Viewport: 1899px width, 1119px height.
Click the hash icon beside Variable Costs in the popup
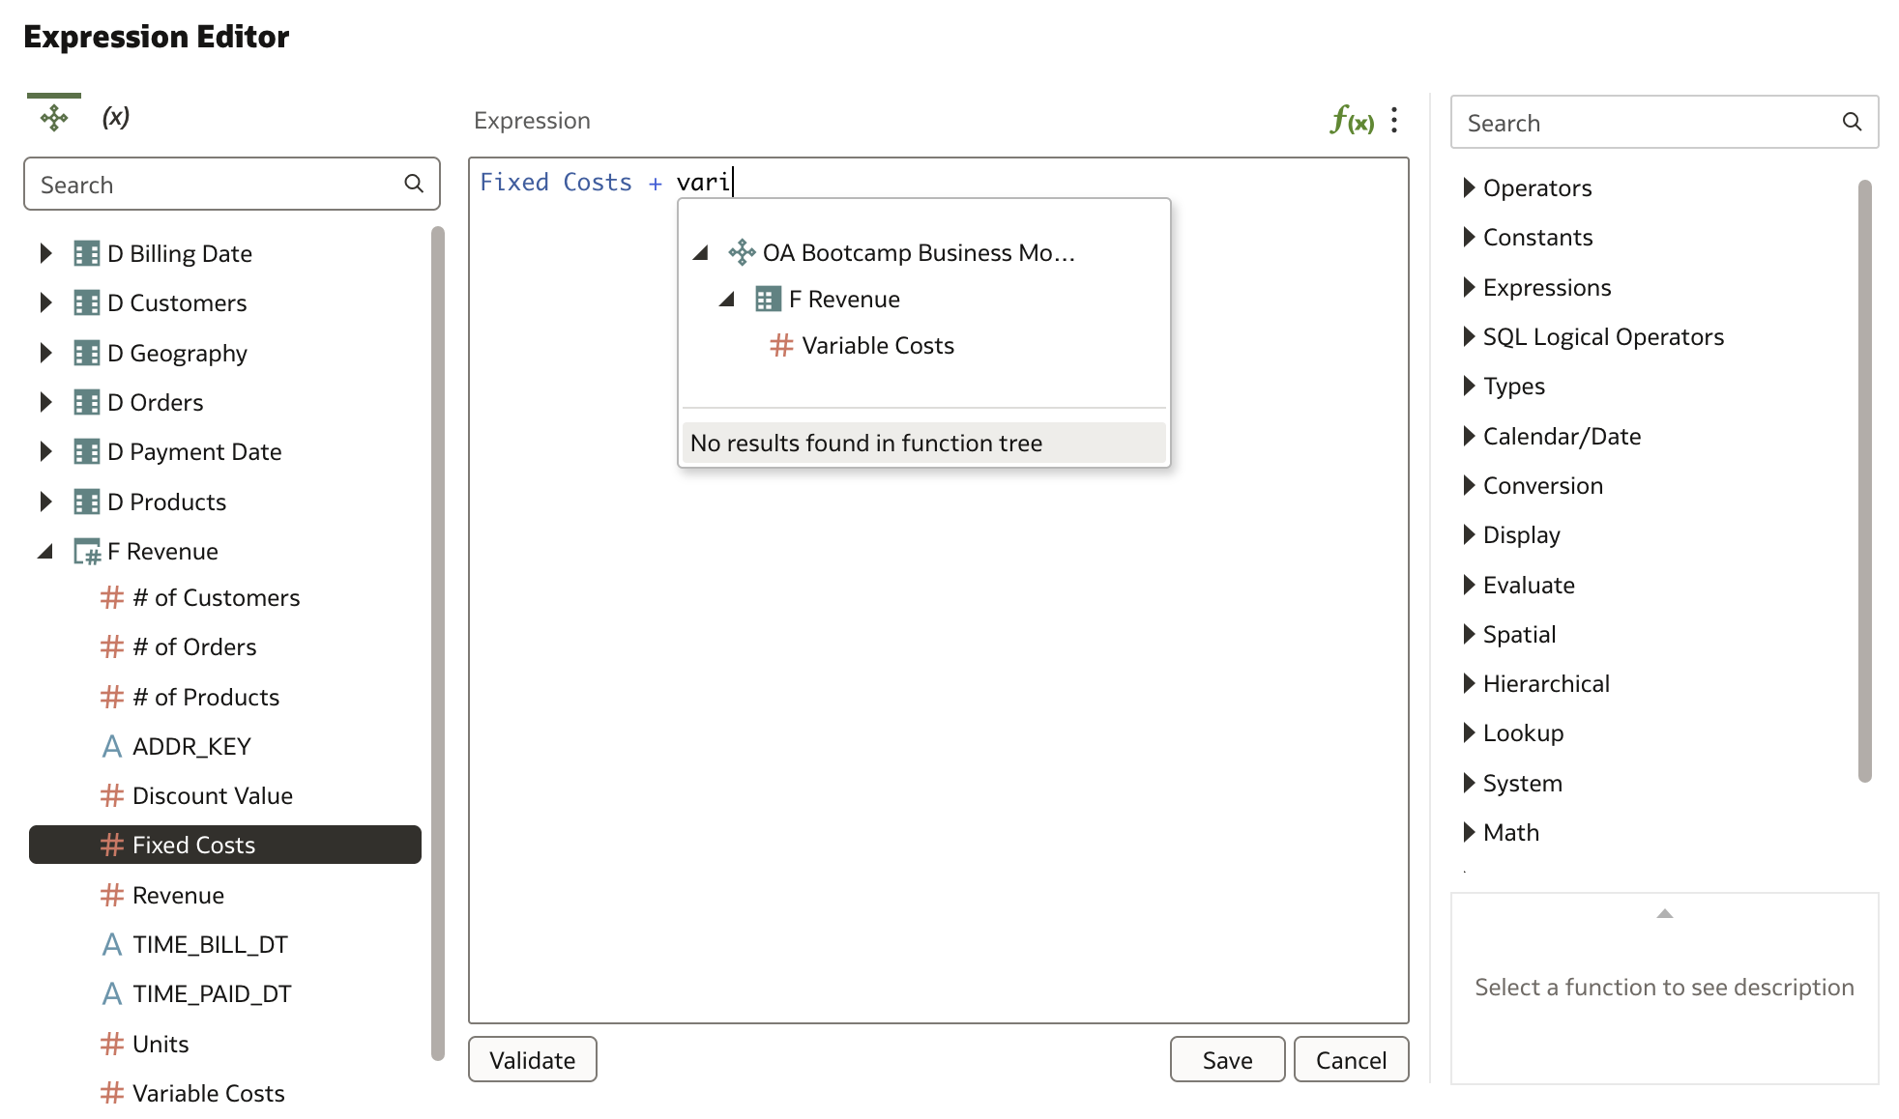781,345
